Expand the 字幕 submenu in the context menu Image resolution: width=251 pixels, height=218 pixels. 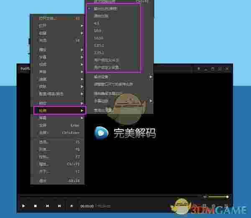pyautogui.click(x=58, y=57)
